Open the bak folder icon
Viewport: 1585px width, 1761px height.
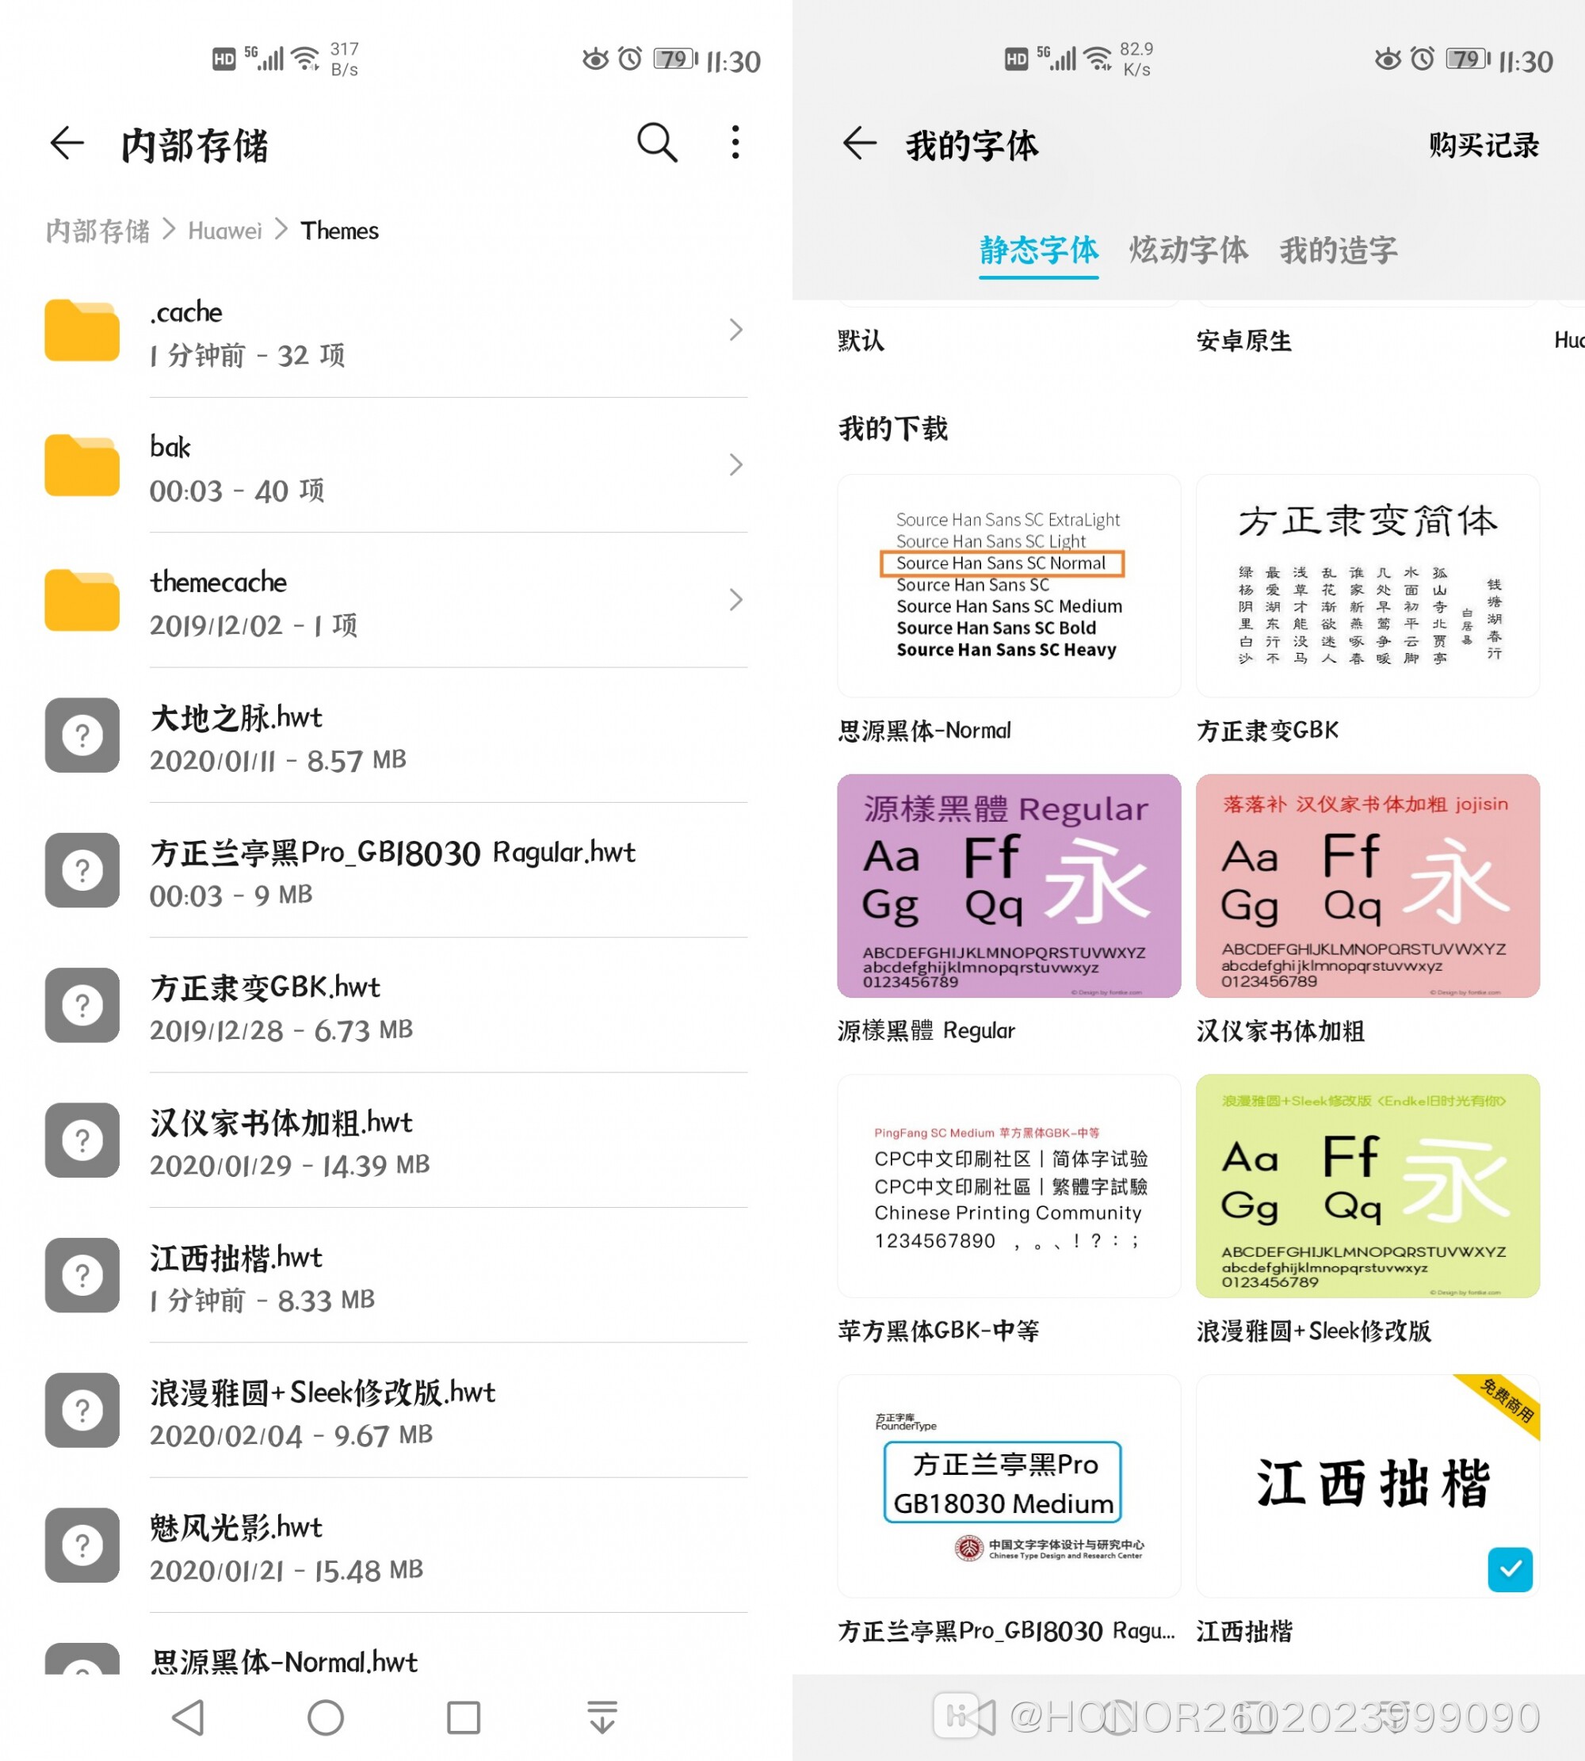coord(82,465)
